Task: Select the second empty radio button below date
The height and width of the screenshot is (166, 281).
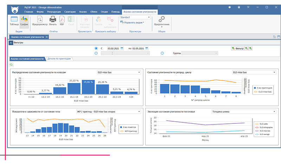Action: click(96, 53)
